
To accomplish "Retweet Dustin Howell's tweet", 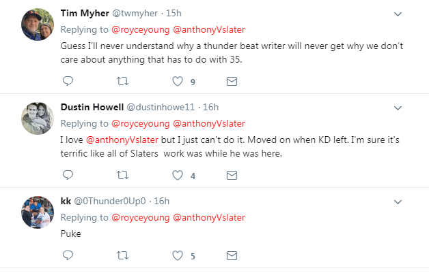I will pos(122,175).
